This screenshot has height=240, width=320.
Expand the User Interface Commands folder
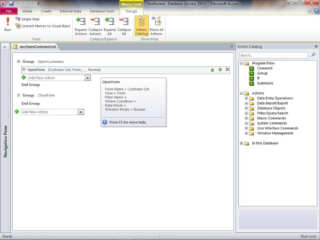point(246,128)
